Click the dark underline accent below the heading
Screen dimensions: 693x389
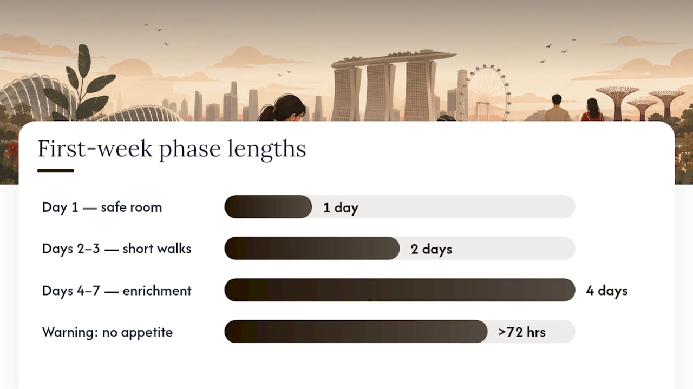tap(56, 171)
